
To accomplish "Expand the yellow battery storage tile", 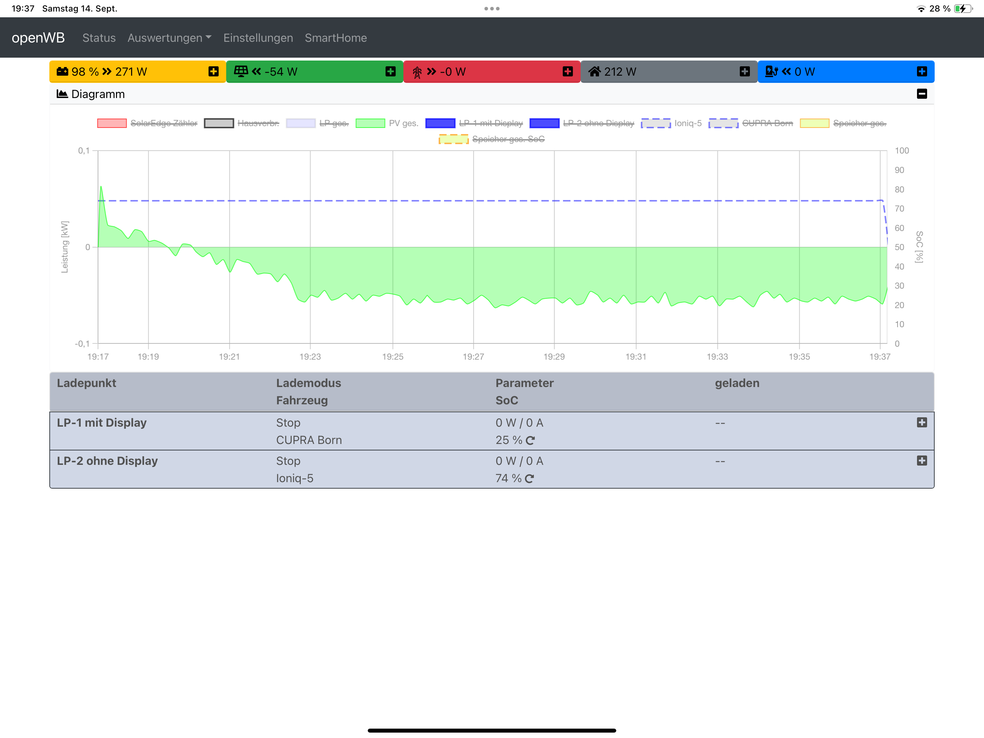I will [214, 72].
